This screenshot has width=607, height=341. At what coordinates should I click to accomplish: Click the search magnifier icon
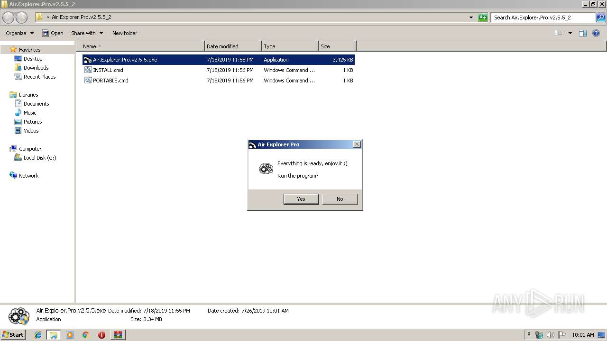point(601,18)
